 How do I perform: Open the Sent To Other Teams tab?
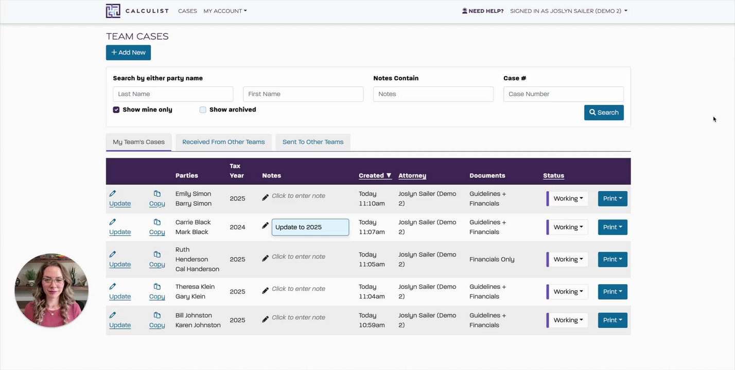click(x=313, y=142)
